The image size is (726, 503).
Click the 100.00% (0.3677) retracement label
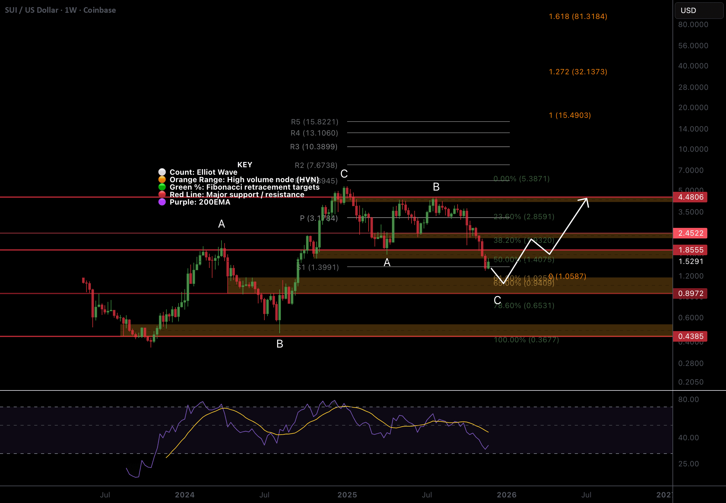click(526, 340)
